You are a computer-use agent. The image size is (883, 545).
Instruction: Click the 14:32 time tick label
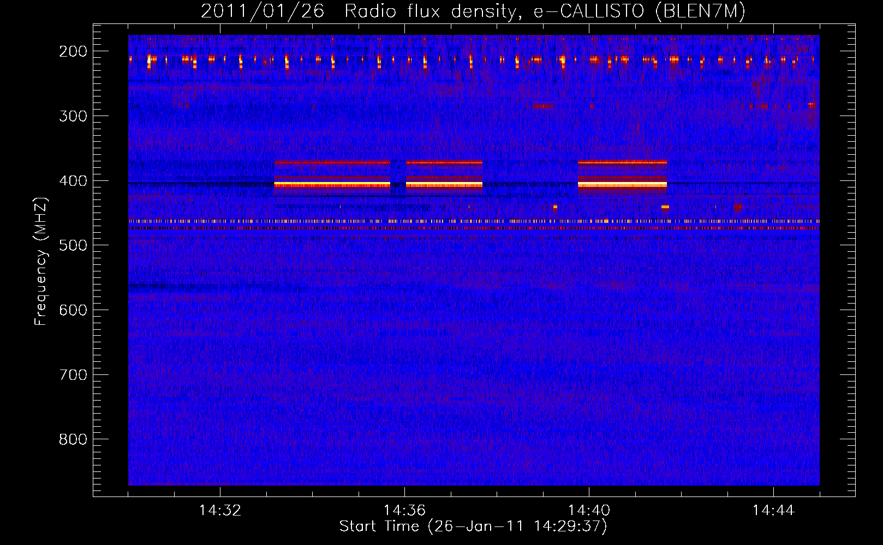point(220,511)
